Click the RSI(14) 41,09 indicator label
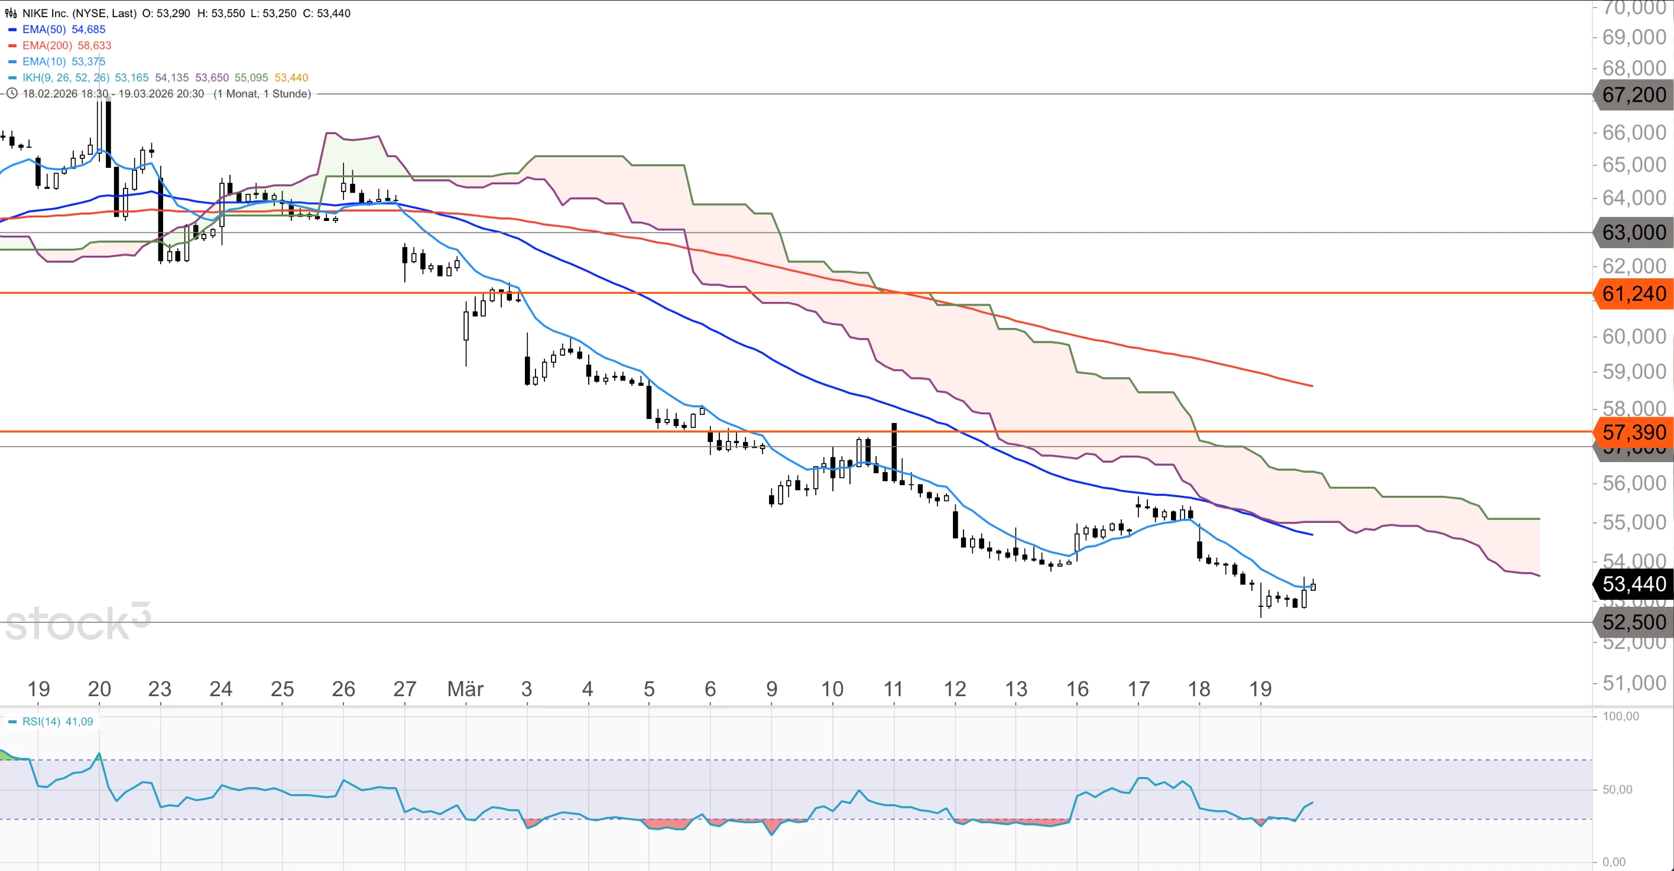The height and width of the screenshot is (871, 1674). pos(58,721)
